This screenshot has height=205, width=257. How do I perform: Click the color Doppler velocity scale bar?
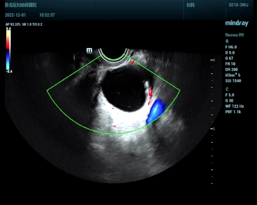[8, 50]
